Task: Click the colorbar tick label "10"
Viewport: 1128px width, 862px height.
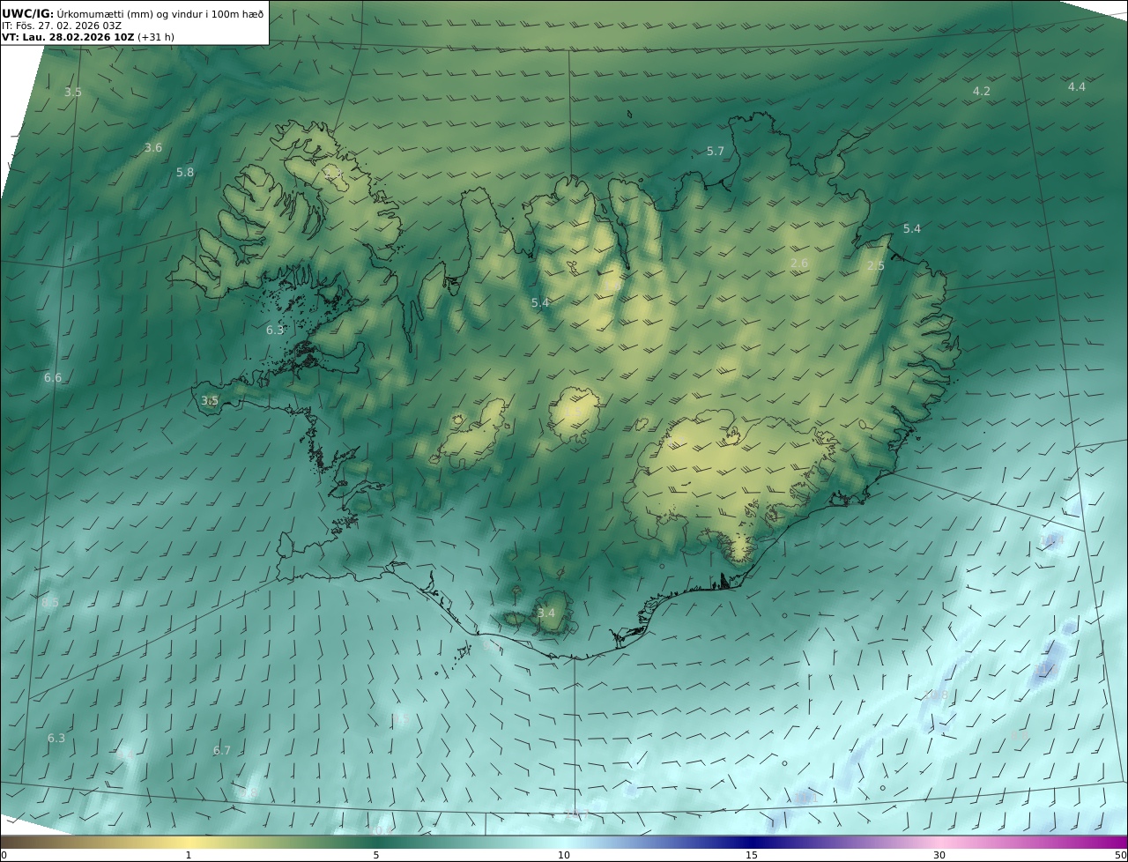Action: [564, 855]
